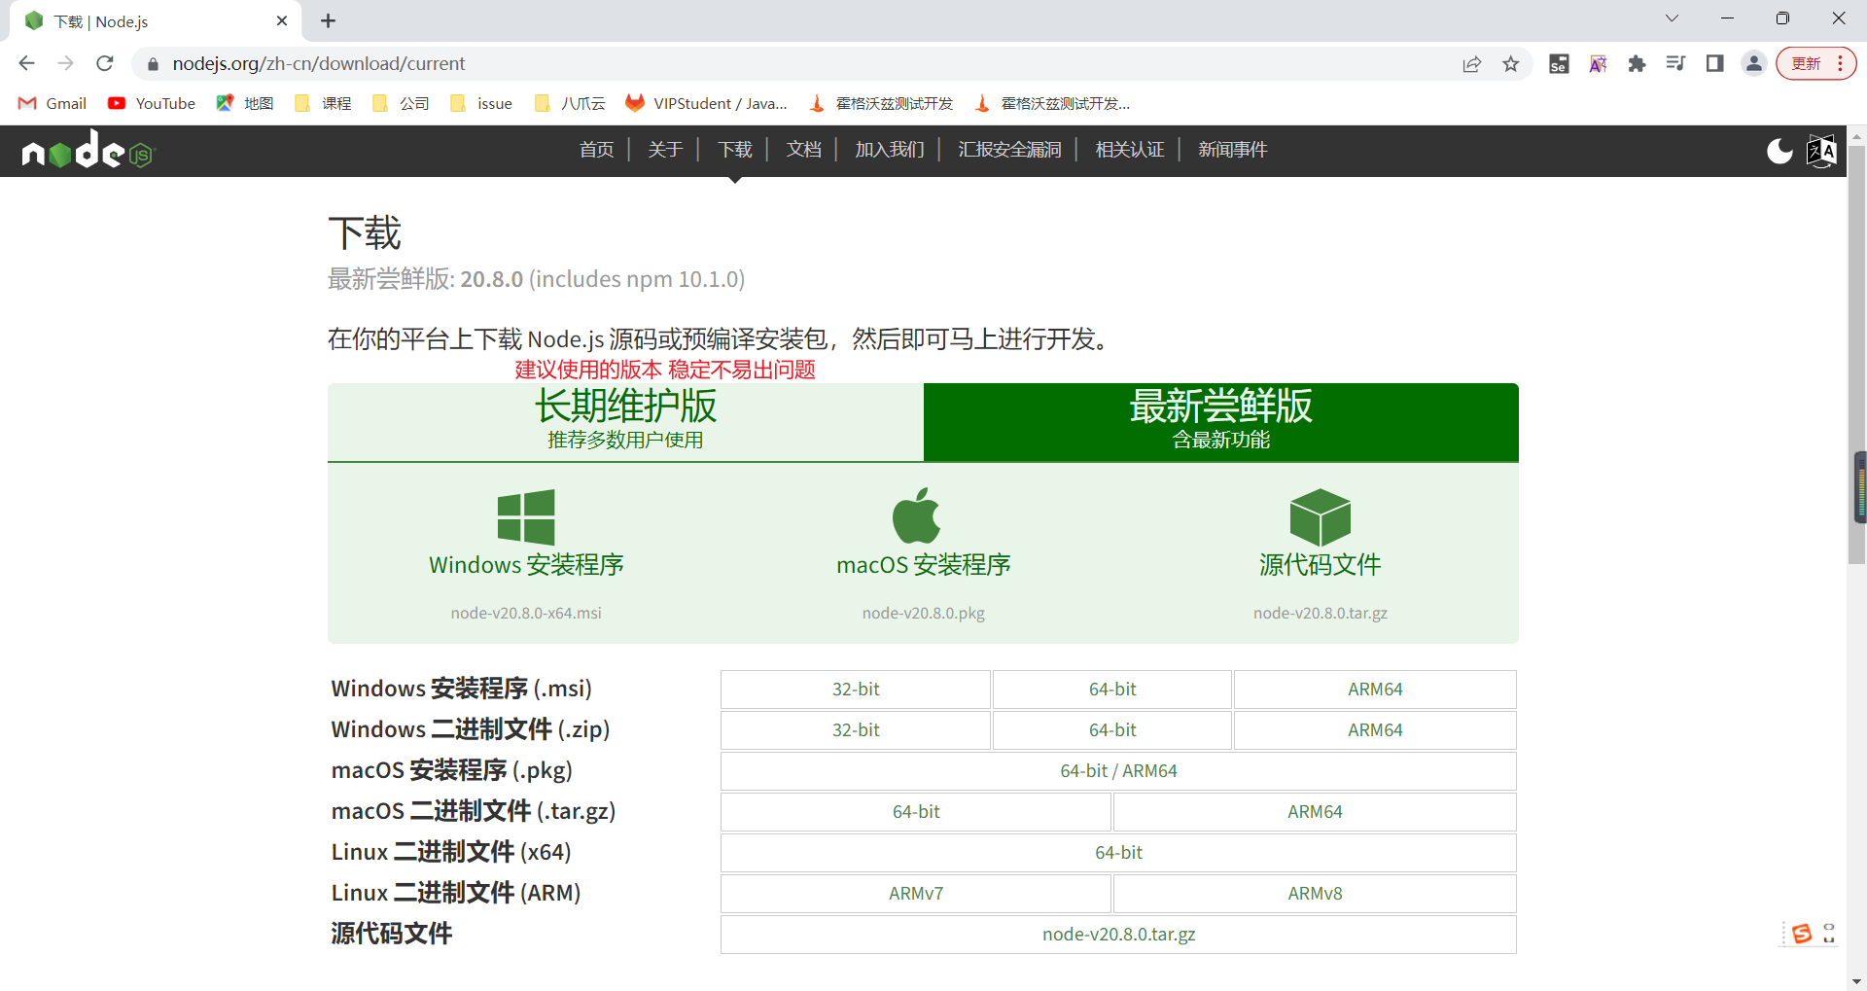Open the 课程 bookmark folder
This screenshot has height=991, width=1867.
(323, 103)
